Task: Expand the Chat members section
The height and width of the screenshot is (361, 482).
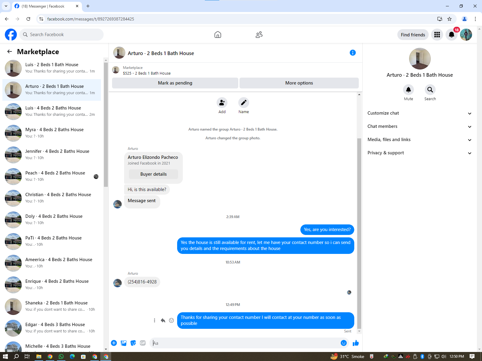Action: click(419, 126)
